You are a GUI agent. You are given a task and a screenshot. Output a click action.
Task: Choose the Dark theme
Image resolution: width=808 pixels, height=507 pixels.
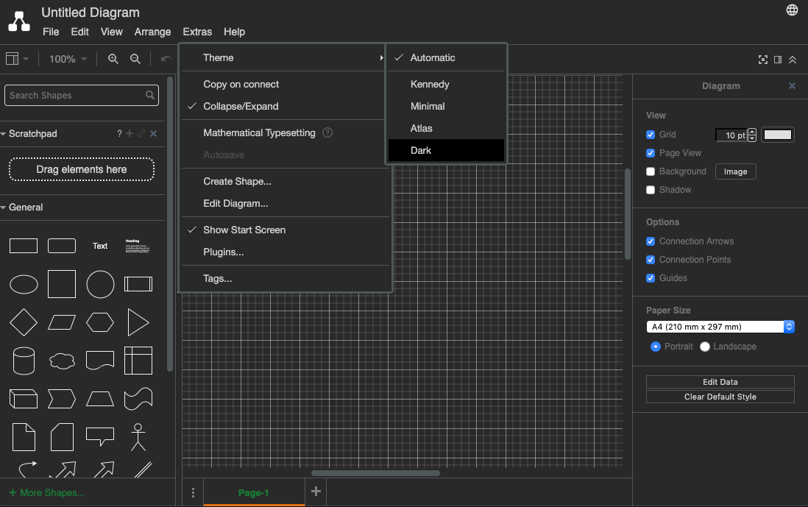(446, 150)
